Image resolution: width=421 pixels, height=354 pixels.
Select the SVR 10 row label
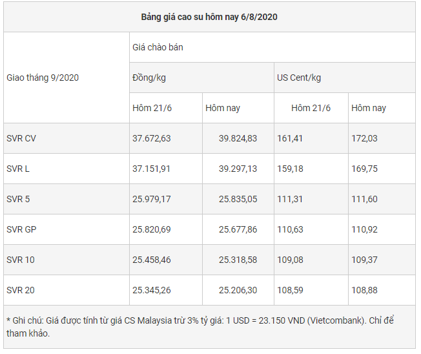click(21, 260)
